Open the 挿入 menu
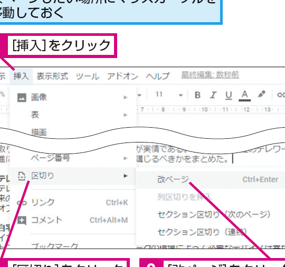This screenshot has width=285, height=267. click(21, 76)
